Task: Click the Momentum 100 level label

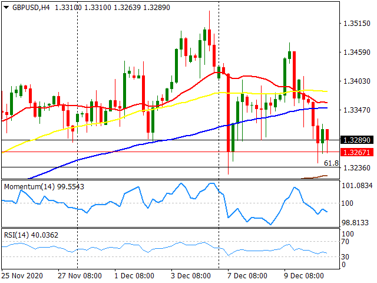Action: coord(348,203)
